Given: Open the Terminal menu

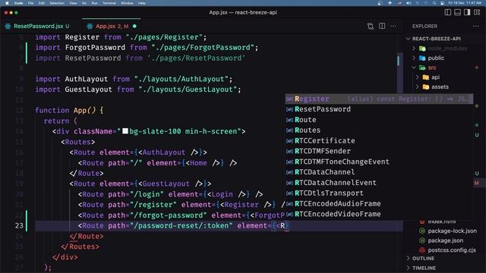Looking at the screenshot, I should click(x=109, y=3).
